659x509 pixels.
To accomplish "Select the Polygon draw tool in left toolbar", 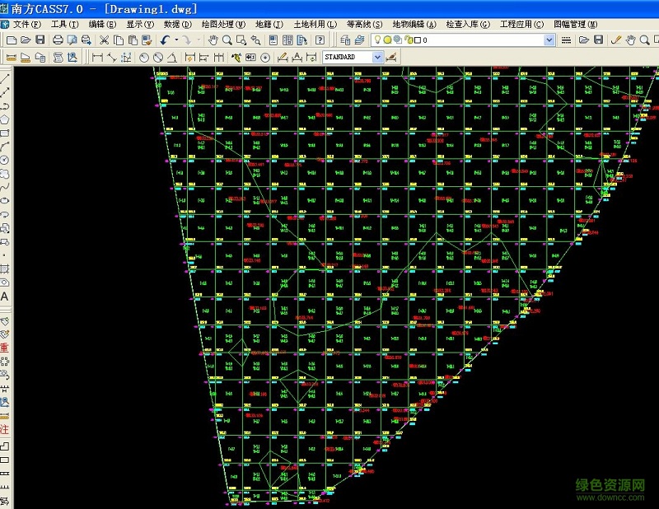I will pos(5,119).
